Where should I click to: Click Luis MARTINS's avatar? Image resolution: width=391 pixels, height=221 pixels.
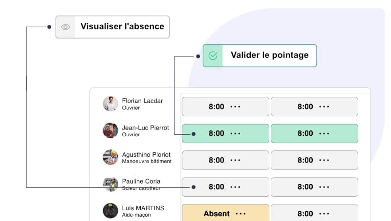tap(110, 211)
